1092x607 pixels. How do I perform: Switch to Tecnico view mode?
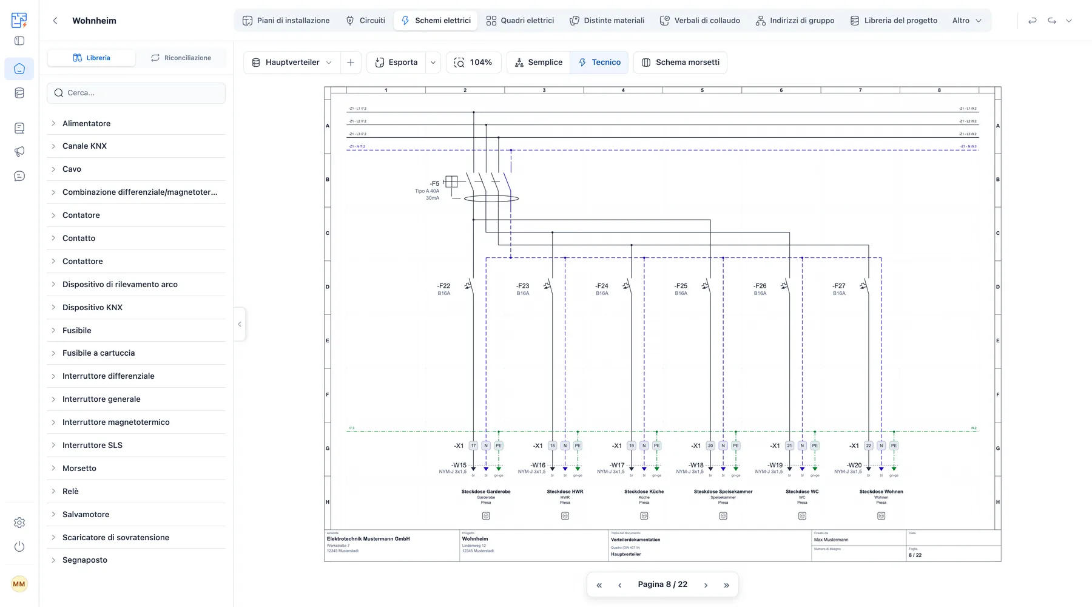(x=599, y=63)
